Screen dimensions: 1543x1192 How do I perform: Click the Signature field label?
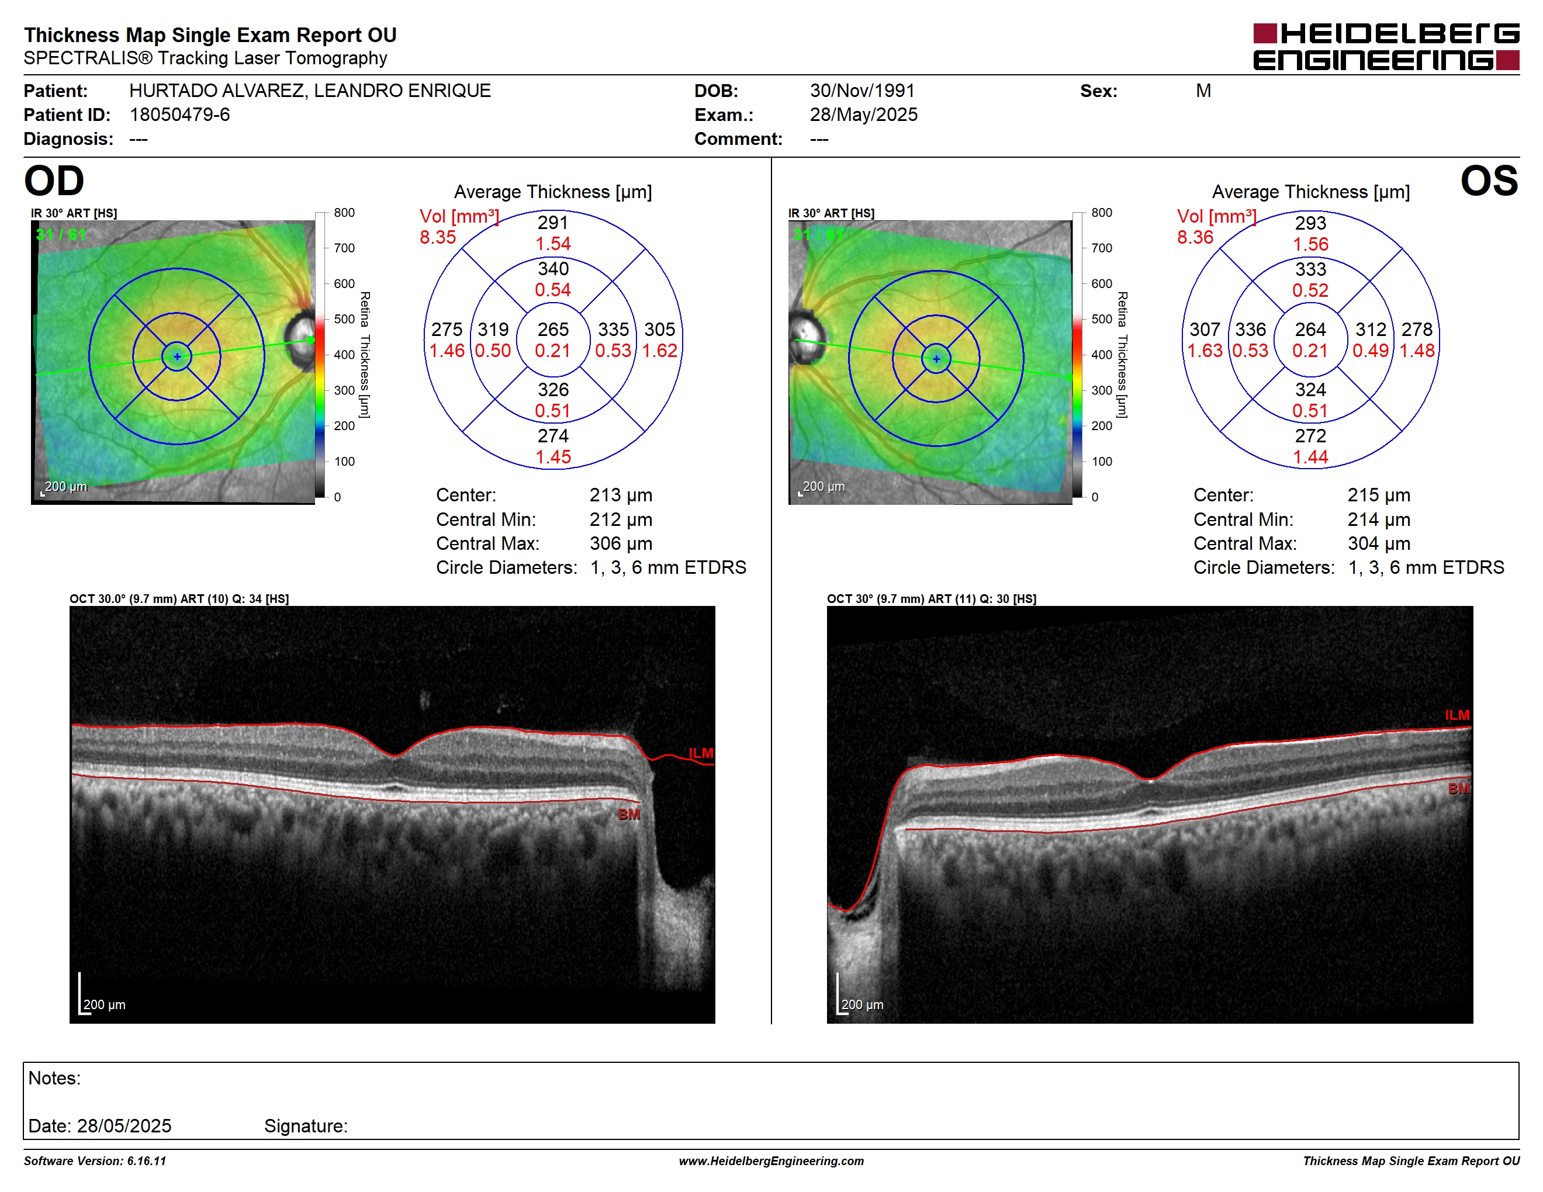(306, 1127)
